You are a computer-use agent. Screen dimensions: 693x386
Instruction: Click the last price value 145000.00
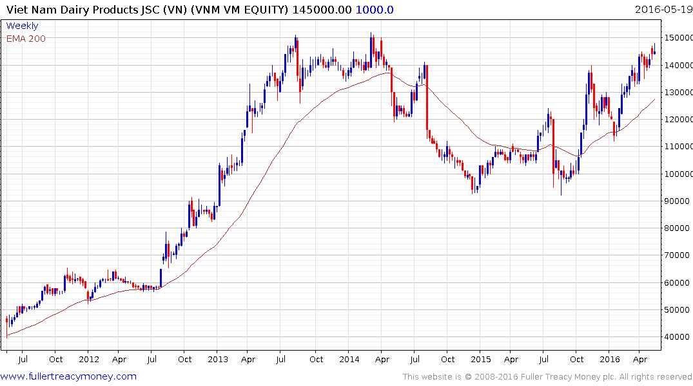tap(322, 10)
